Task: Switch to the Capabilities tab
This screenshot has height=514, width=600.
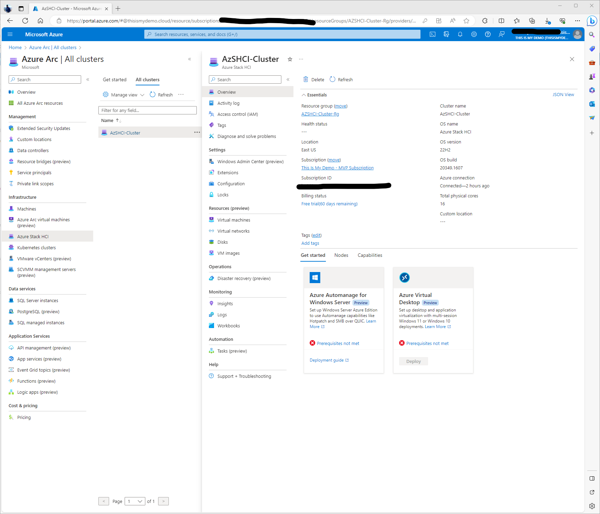Action: [x=370, y=255]
